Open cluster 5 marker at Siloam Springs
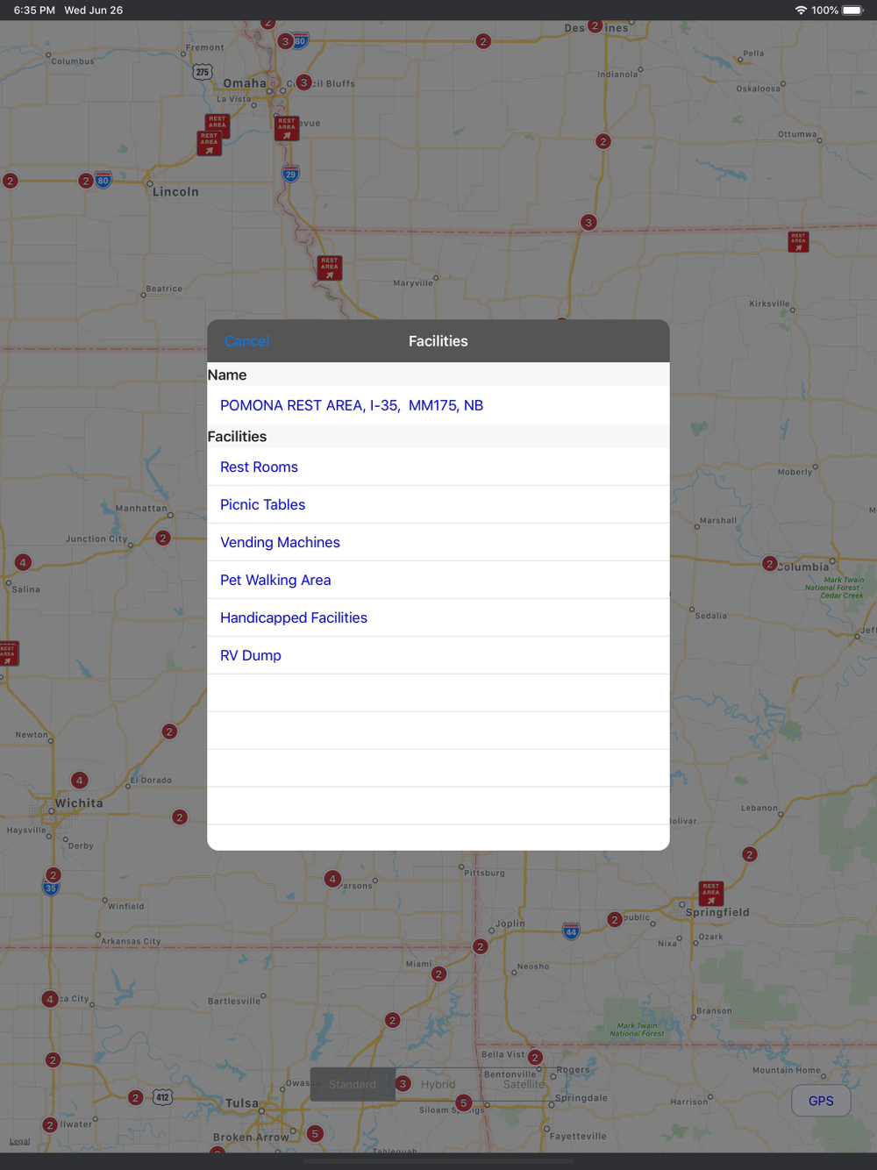Screen dimensions: 877x1170 click(464, 1102)
